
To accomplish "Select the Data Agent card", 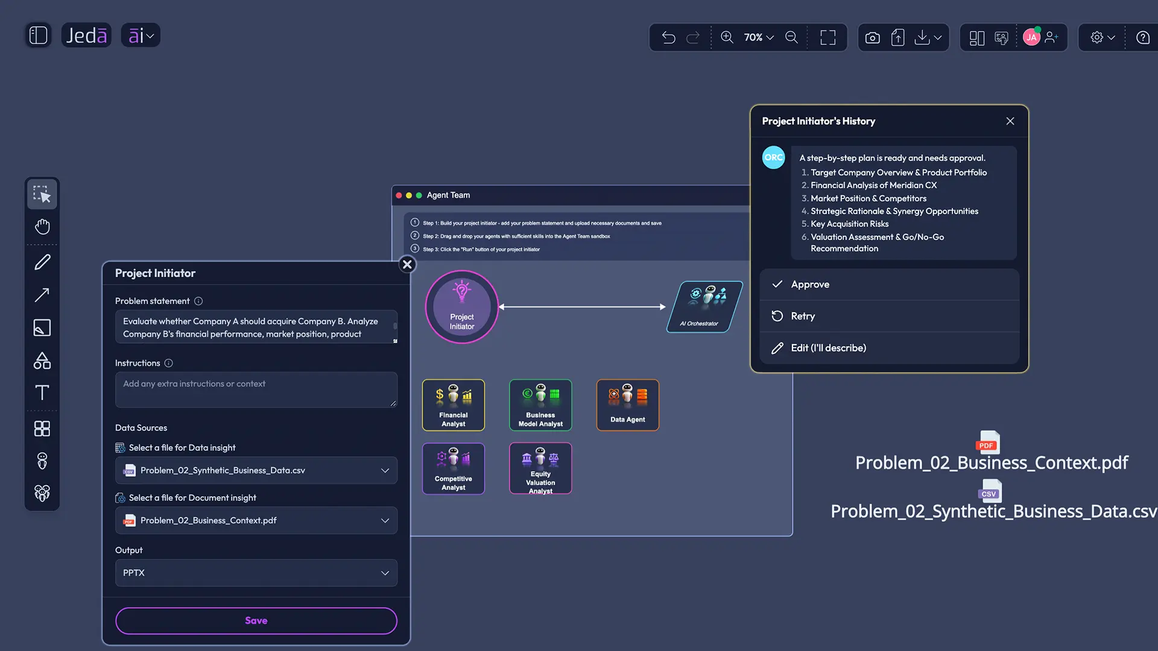I will [627, 405].
